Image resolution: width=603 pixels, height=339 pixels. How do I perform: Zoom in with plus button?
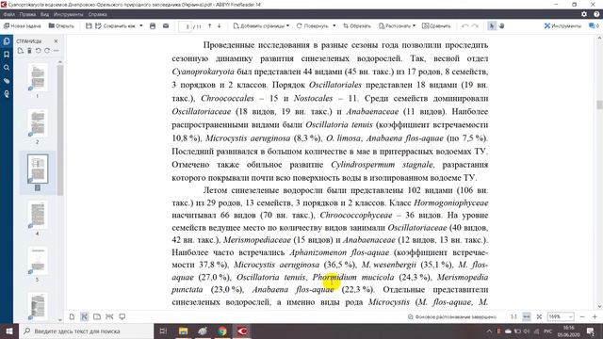point(595,316)
